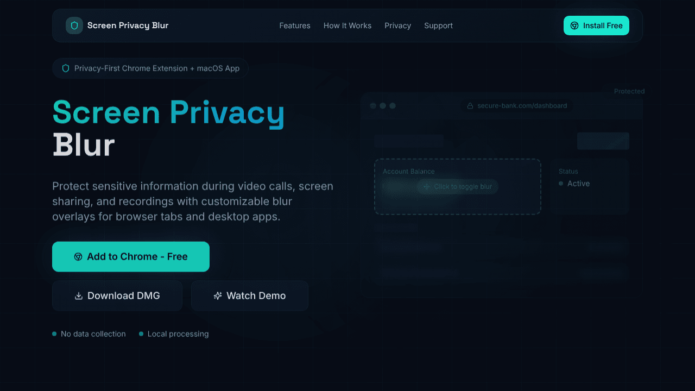Click the Chrome icon in Install Free
Screen dimensions: 695x391
574,26
